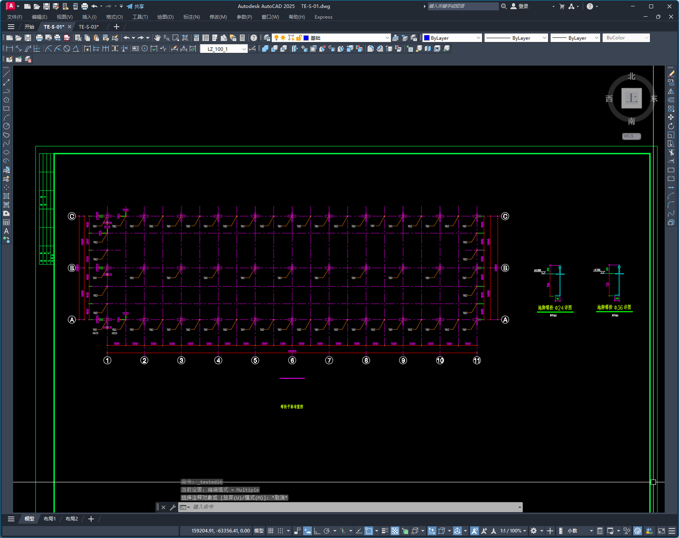Toggle ortho mode in status bar
679x538 pixels.
317,530
